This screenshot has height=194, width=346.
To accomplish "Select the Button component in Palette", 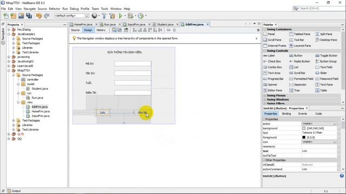I will tap(296, 56).
